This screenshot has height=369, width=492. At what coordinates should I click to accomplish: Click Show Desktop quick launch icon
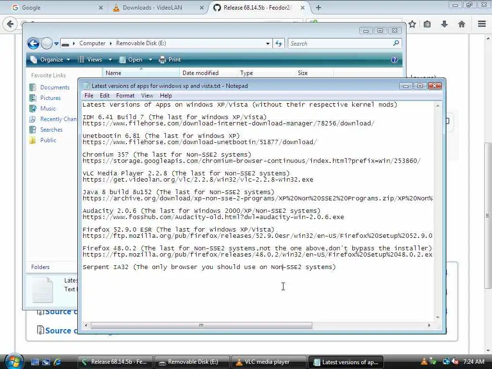point(35,362)
